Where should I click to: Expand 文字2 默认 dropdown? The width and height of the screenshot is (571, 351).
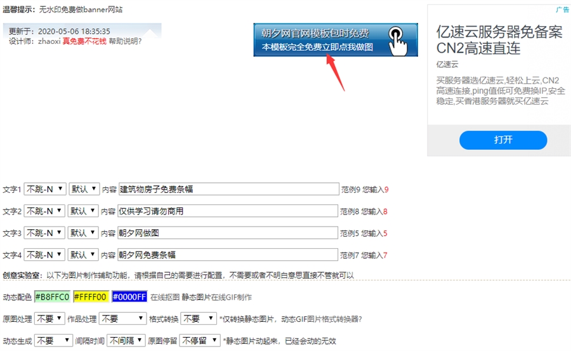(84, 211)
